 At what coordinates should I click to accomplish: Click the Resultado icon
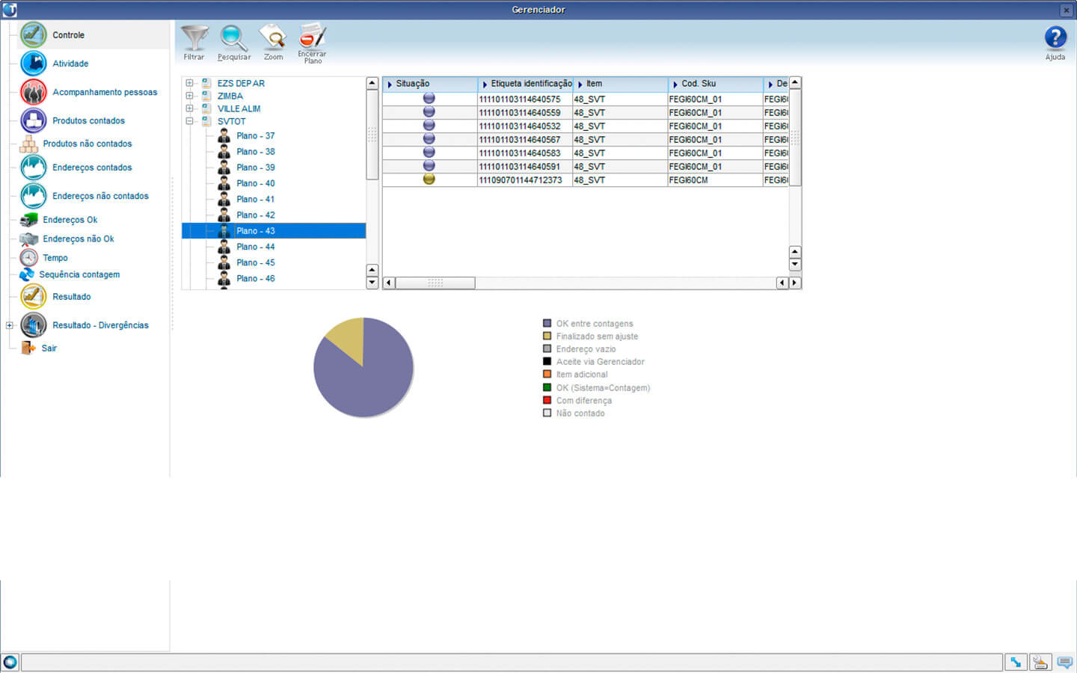click(34, 297)
